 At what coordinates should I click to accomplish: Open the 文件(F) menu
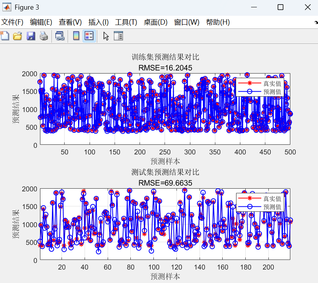[12, 22]
